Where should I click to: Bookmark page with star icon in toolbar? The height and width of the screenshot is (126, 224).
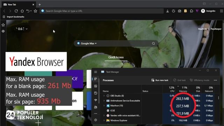(35, 11)
